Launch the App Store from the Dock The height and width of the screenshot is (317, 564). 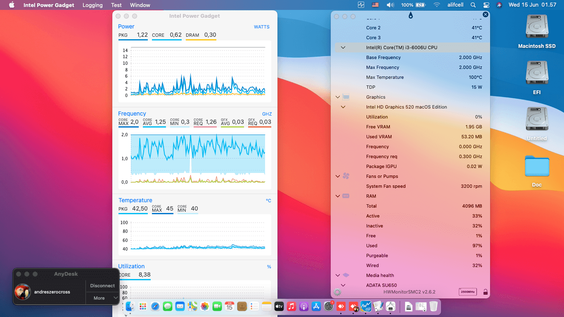coord(316,307)
